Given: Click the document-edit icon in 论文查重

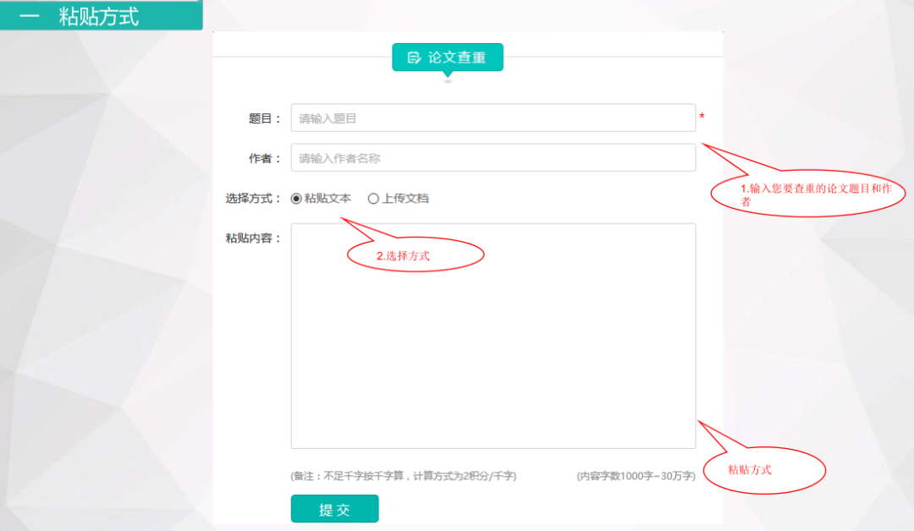Looking at the screenshot, I should pos(414,57).
